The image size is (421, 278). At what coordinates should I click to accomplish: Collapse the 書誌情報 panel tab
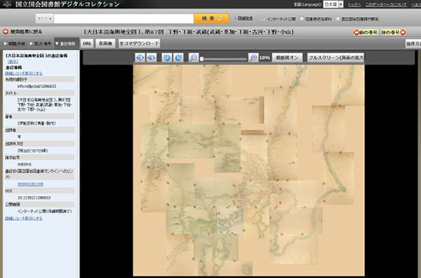click(x=66, y=44)
